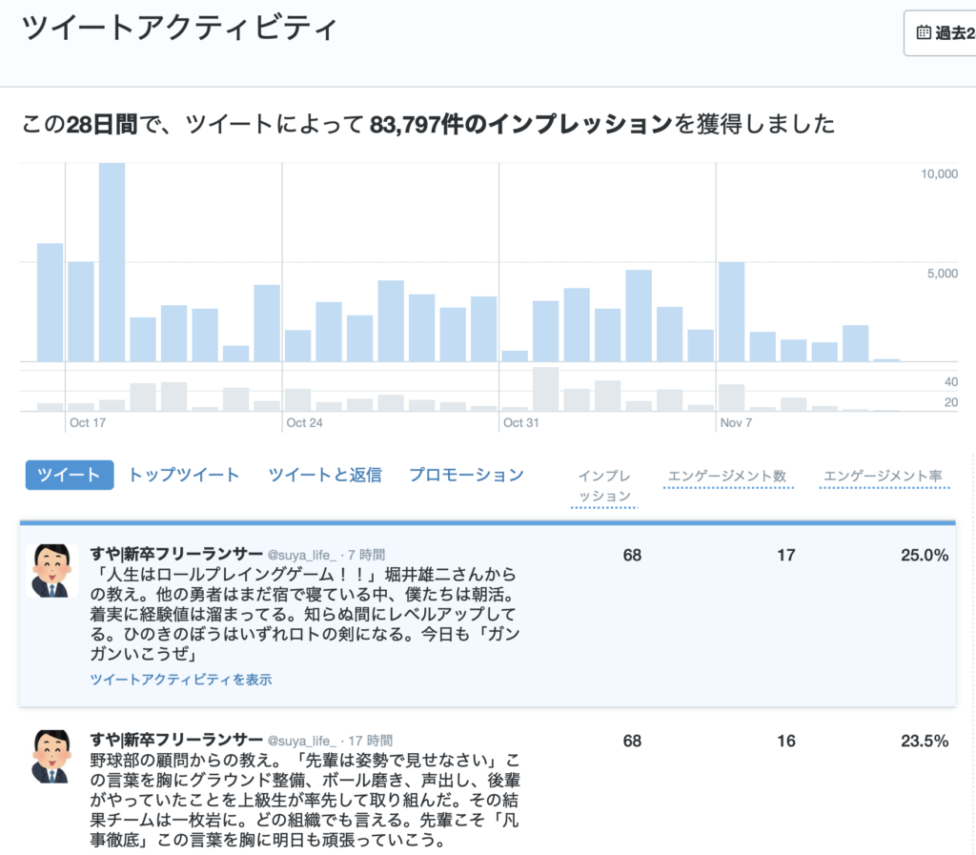Switch to the トップツイート tab
This screenshot has height=855, width=976.
coord(184,475)
